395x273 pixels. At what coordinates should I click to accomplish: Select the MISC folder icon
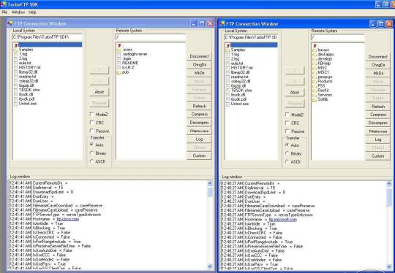point(315,68)
